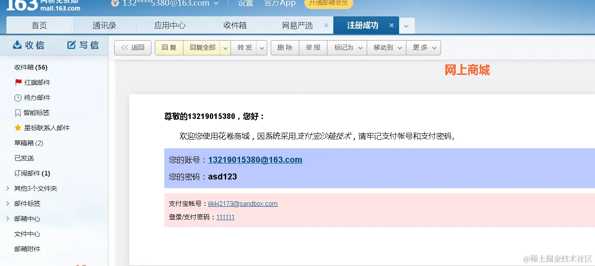Viewport: 595px width, 266px height.
Task: Click the 回复全部 button
Action: pos(202,48)
